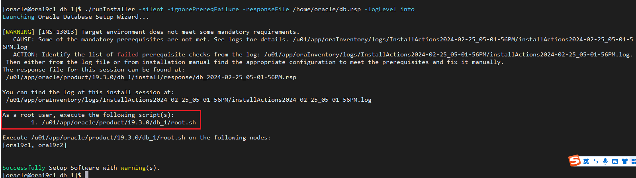Click the terminal cursor at the final prompt
Screen dimensions: 636x178
coord(86,175)
